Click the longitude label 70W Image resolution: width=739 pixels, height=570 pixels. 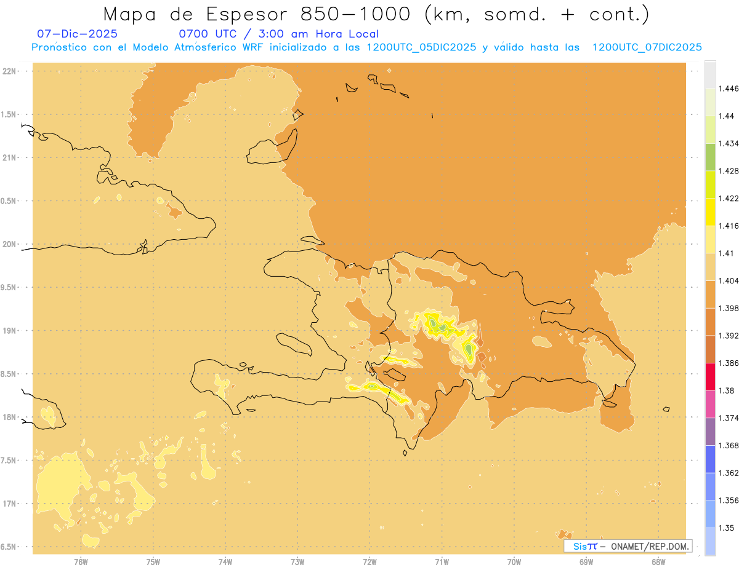[x=514, y=561]
